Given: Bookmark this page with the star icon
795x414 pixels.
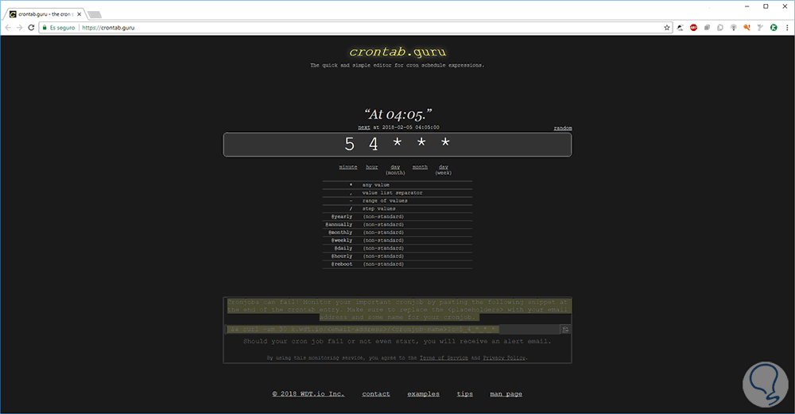Looking at the screenshot, I should point(667,27).
